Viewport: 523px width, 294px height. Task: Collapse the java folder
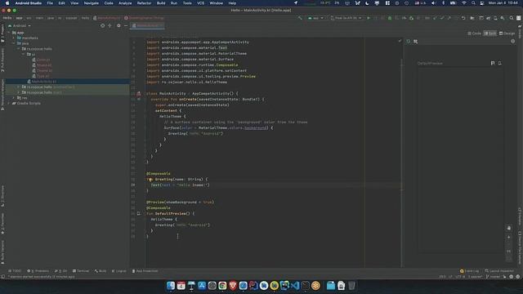[x=14, y=43]
